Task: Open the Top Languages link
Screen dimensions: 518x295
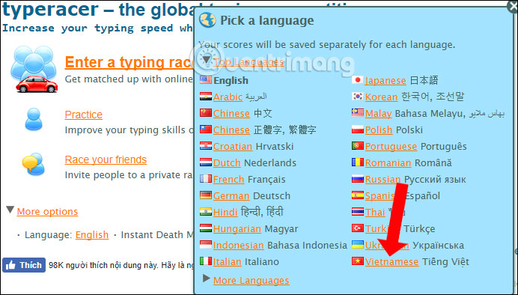Action: click(x=249, y=62)
